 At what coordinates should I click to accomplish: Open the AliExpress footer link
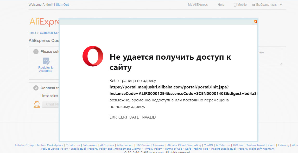pos(107,145)
